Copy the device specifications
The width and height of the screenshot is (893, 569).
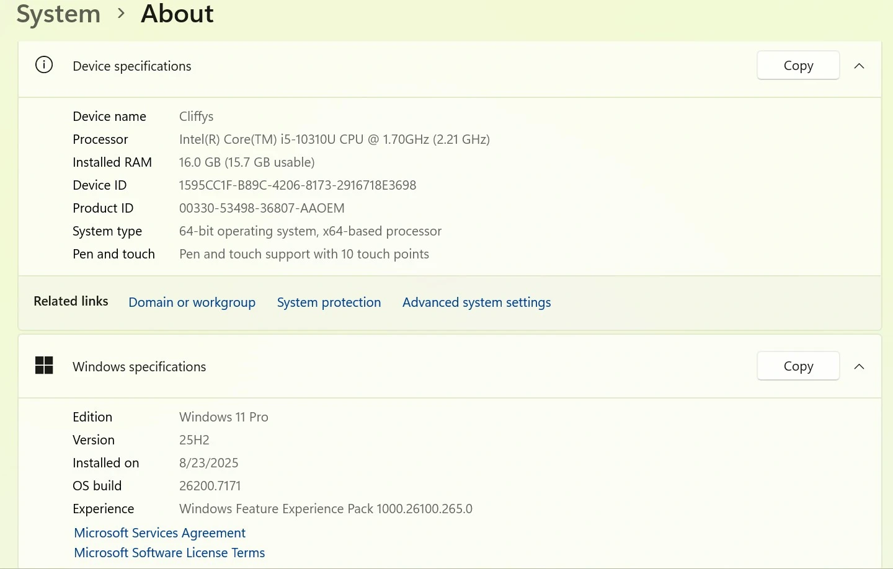coord(797,66)
